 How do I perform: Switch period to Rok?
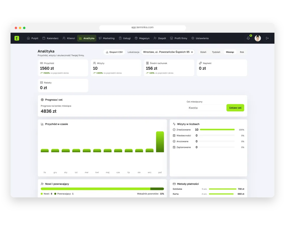[x=242, y=52]
